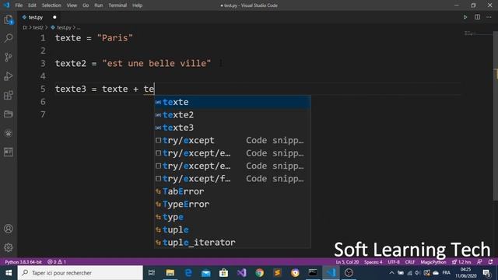Select the 'texte3' autocomplete suggestion
Screen dimensions: 498x280
pos(233,128)
